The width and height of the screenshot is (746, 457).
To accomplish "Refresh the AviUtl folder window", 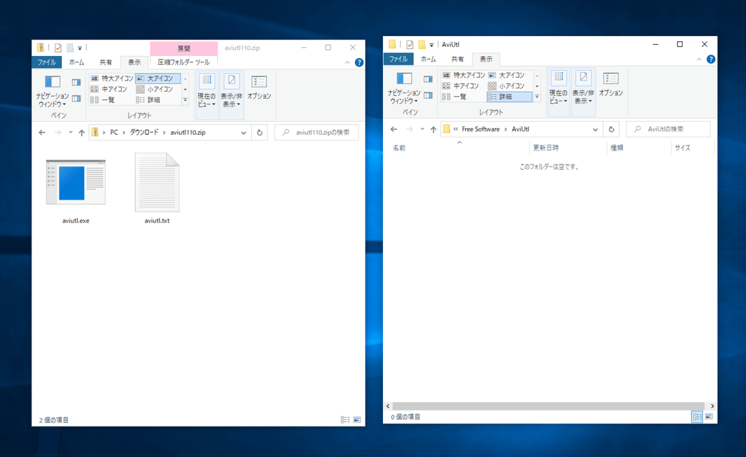I will coord(611,129).
